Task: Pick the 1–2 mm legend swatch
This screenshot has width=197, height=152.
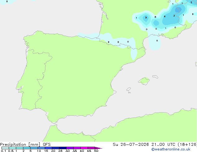Action: point(20,148)
